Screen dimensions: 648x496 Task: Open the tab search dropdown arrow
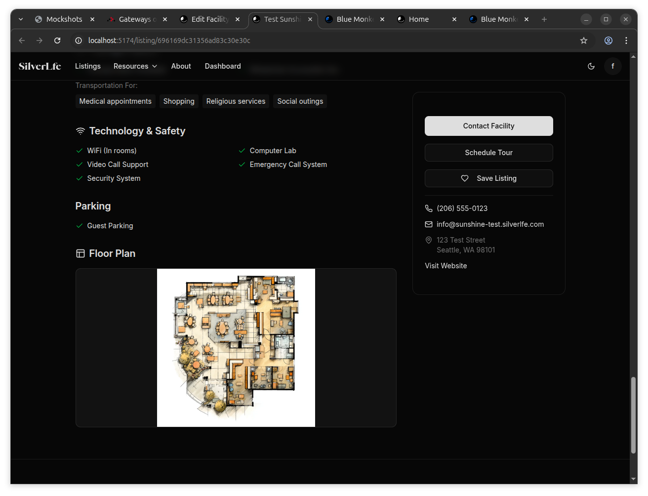point(21,19)
